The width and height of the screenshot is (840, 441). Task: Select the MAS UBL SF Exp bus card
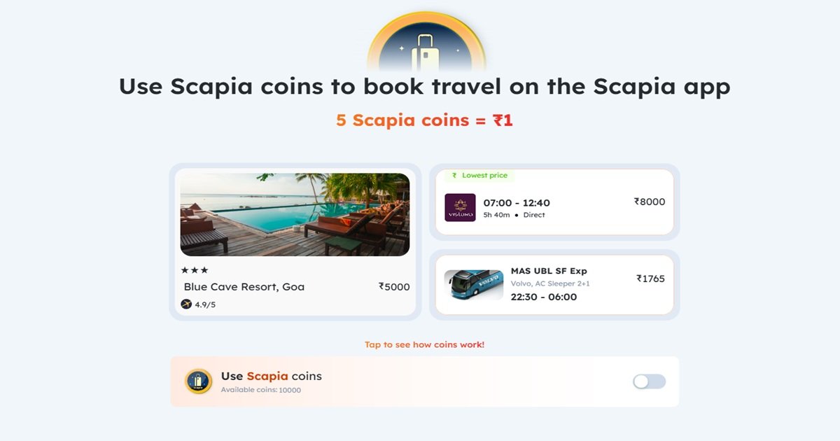554,284
